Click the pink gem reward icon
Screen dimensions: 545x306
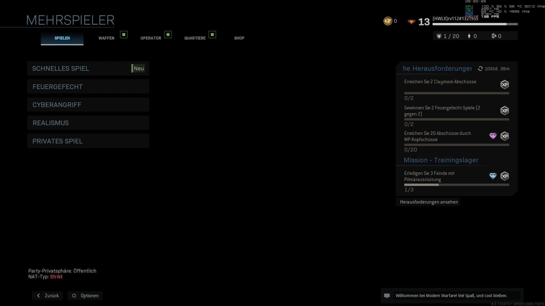[493, 136]
